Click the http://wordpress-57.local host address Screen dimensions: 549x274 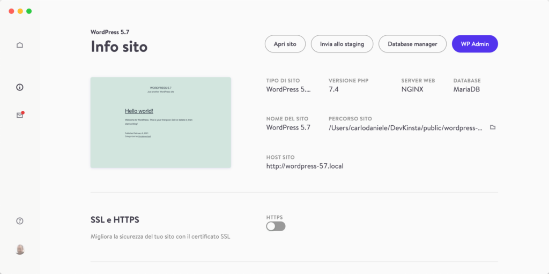305,166
